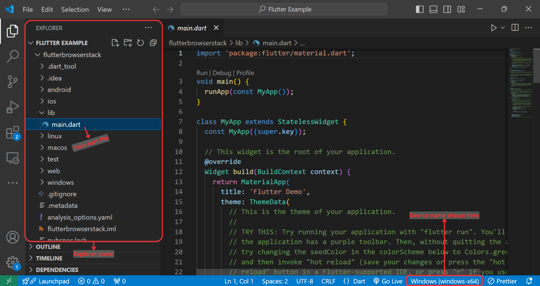Screen dimensions: 540x286
Task: Click the Collapse Folders icon in Explorer
Action: [x=153, y=43]
